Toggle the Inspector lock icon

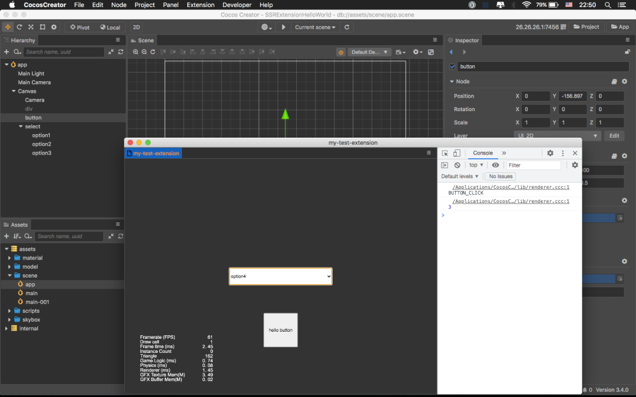point(627,52)
